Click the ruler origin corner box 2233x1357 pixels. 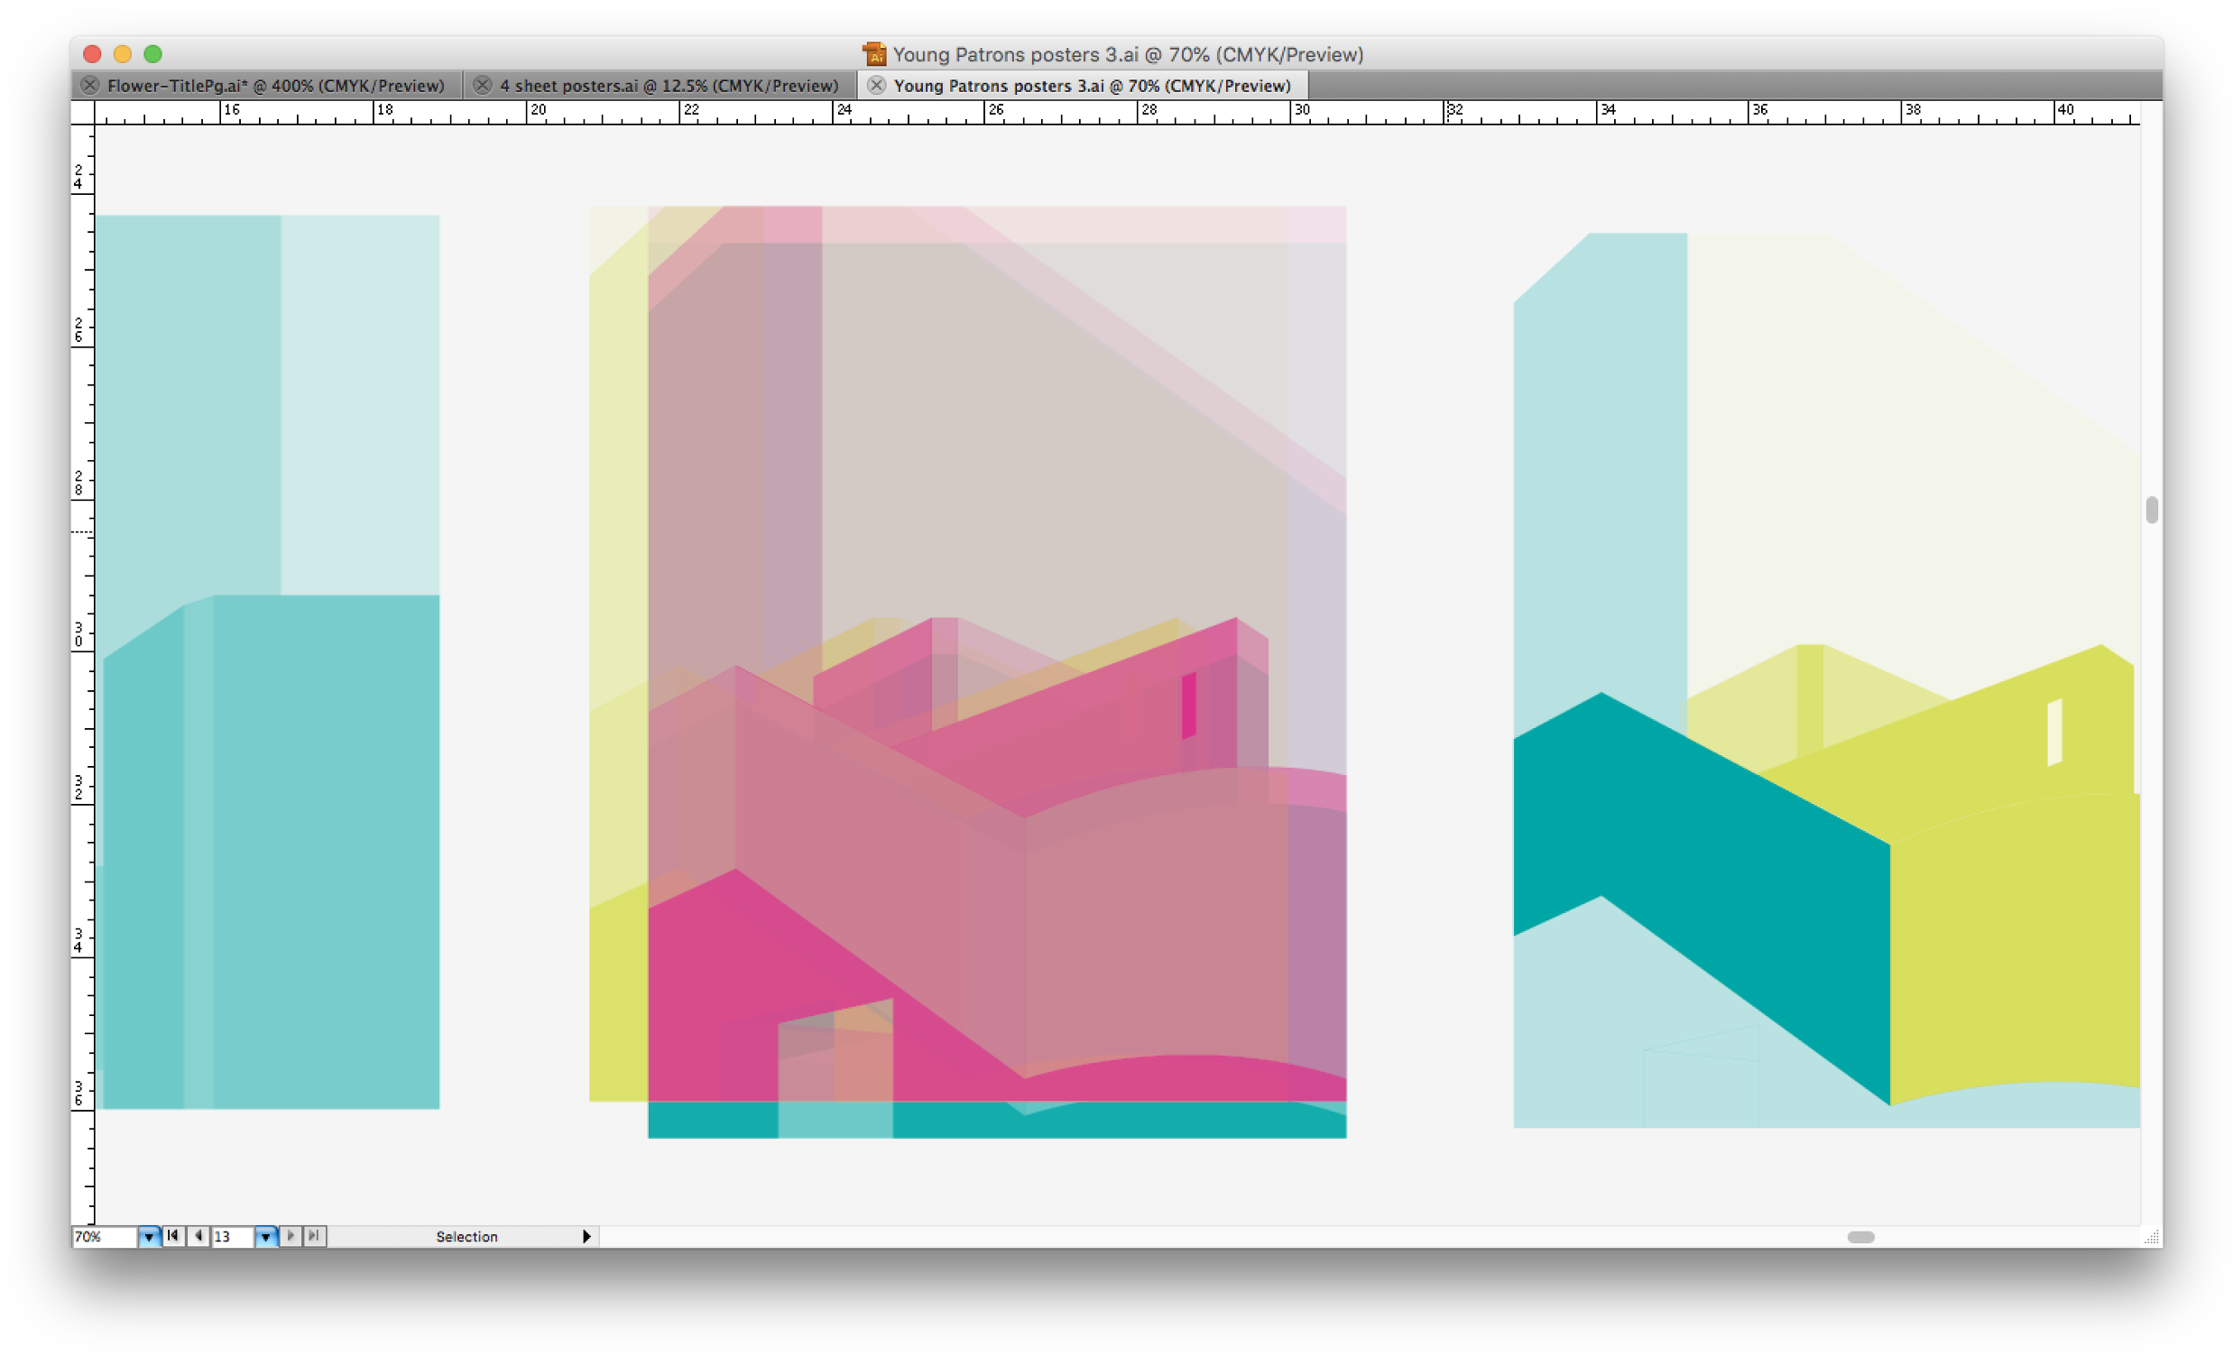[x=82, y=113]
